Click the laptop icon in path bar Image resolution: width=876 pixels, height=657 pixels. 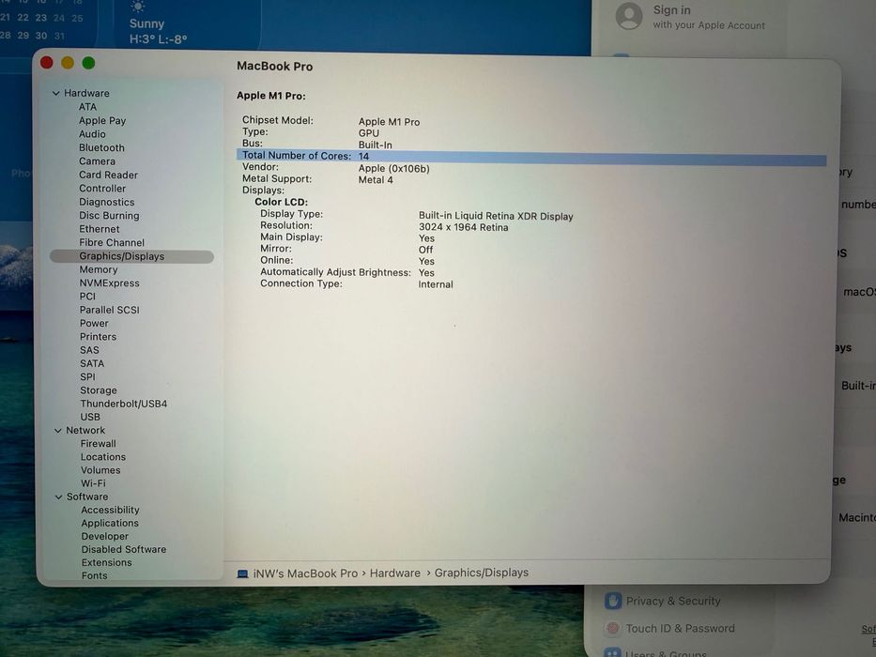click(242, 573)
